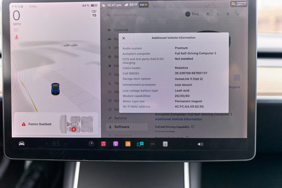Tap the seat occupancy diagram

(x=77, y=124)
